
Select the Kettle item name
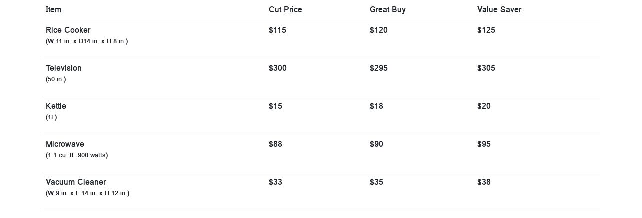56,106
